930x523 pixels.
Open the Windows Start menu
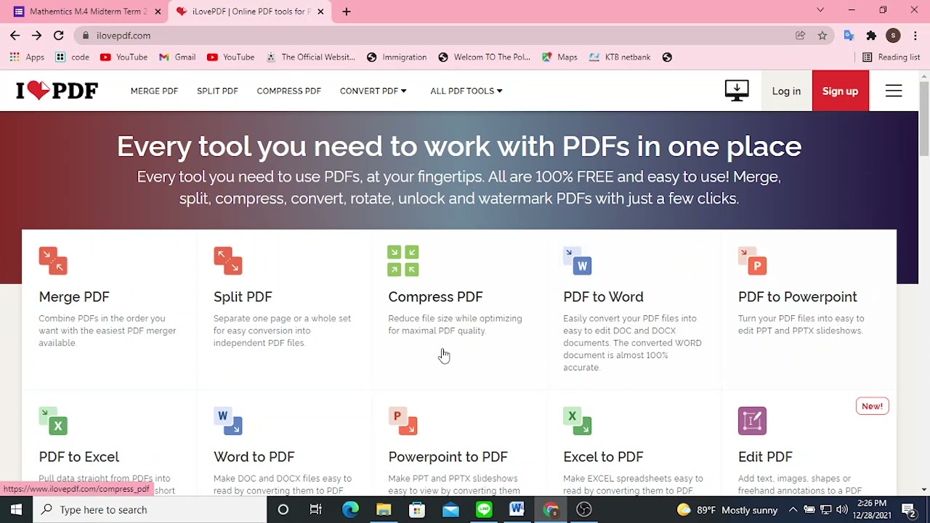pos(16,509)
